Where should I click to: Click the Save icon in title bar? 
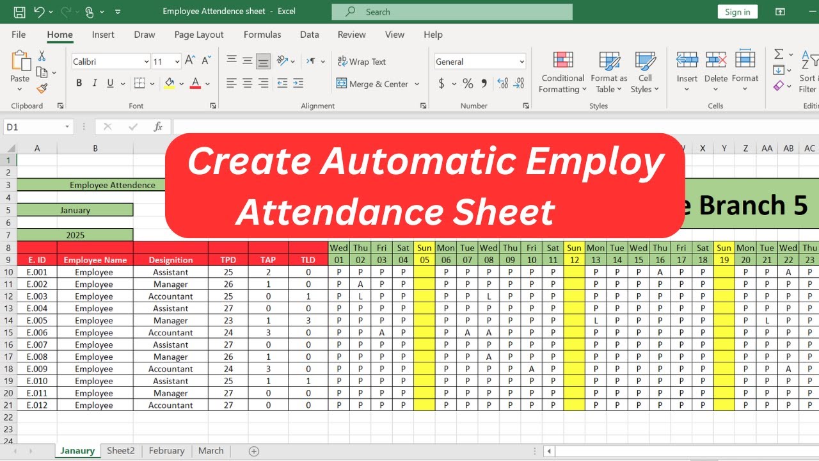[20, 12]
